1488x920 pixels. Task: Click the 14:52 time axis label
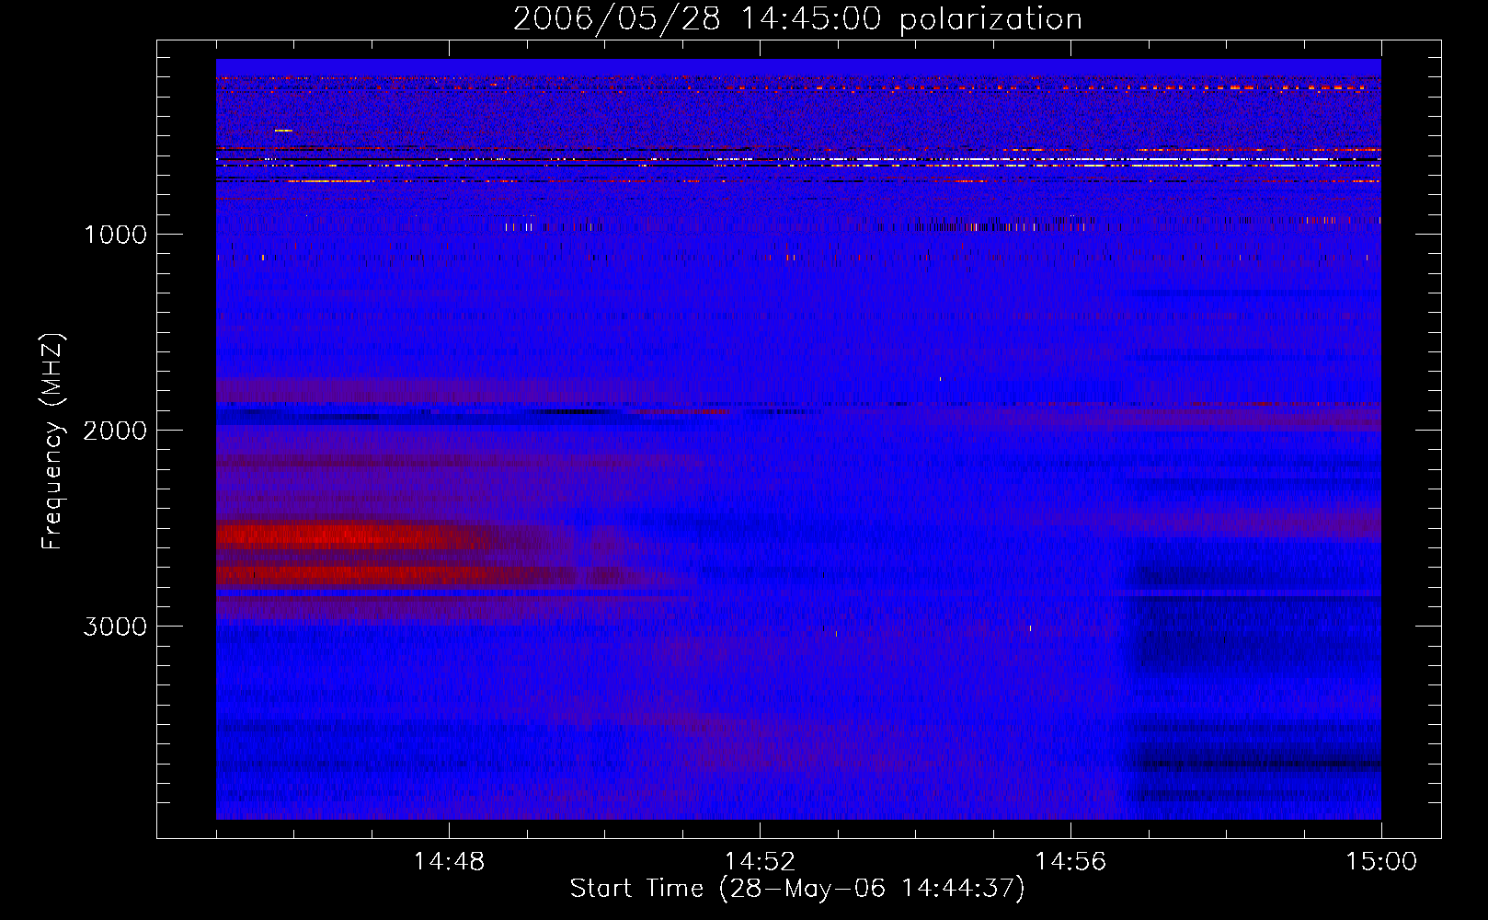(x=760, y=862)
